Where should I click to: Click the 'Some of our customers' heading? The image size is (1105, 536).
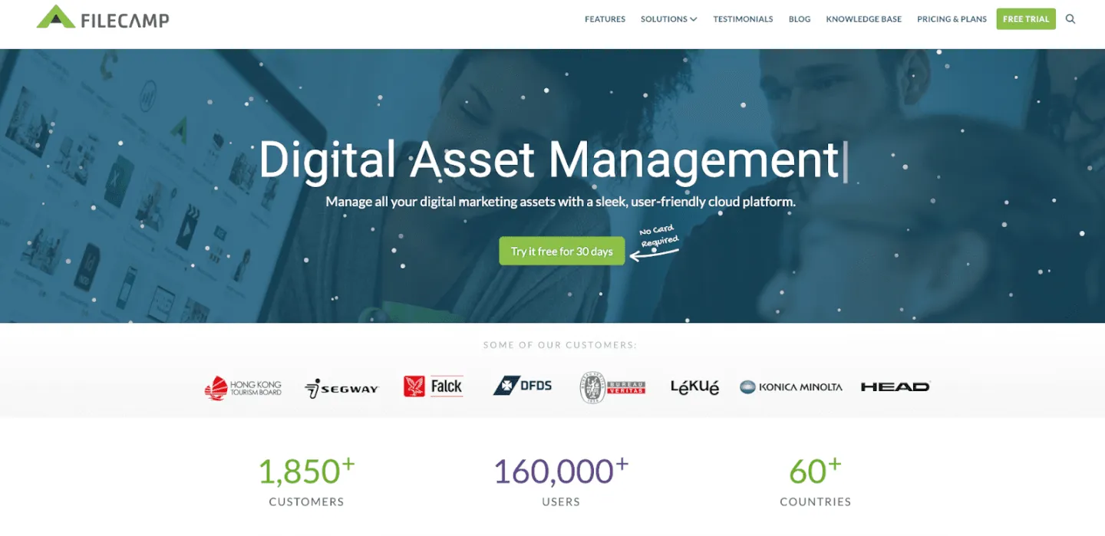coord(560,345)
